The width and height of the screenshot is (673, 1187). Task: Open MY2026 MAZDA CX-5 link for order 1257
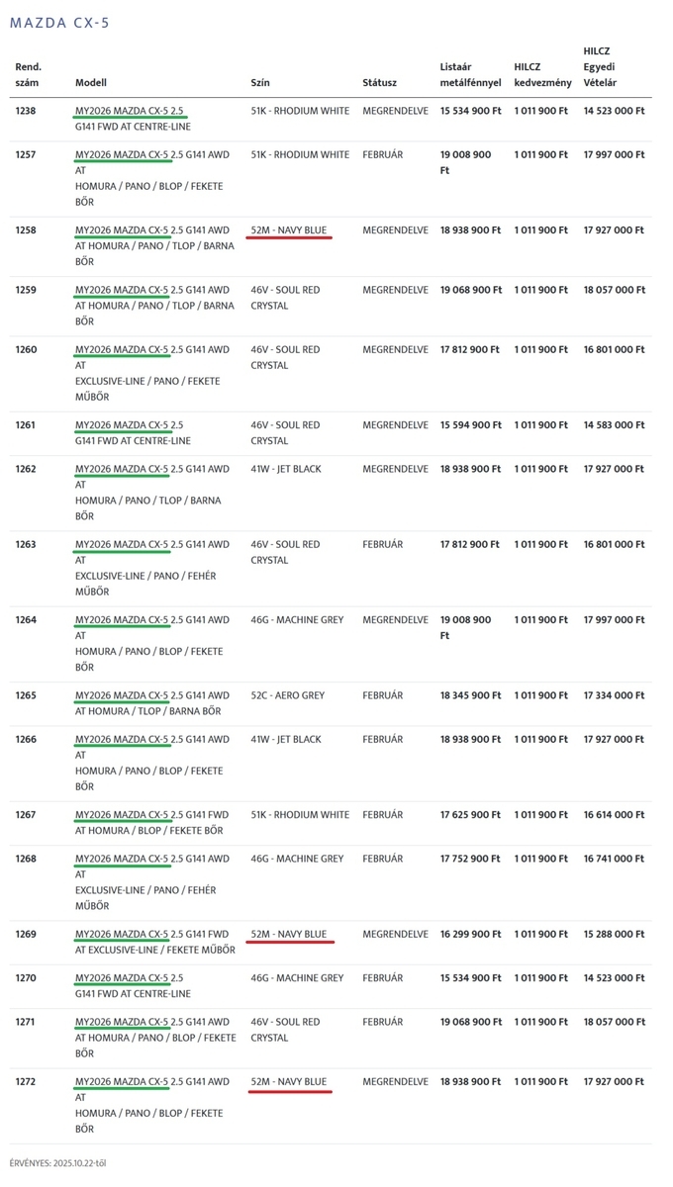click(x=122, y=154)
